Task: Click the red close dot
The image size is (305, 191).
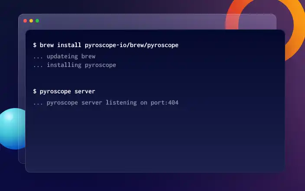Action: (x=25, y=21)
